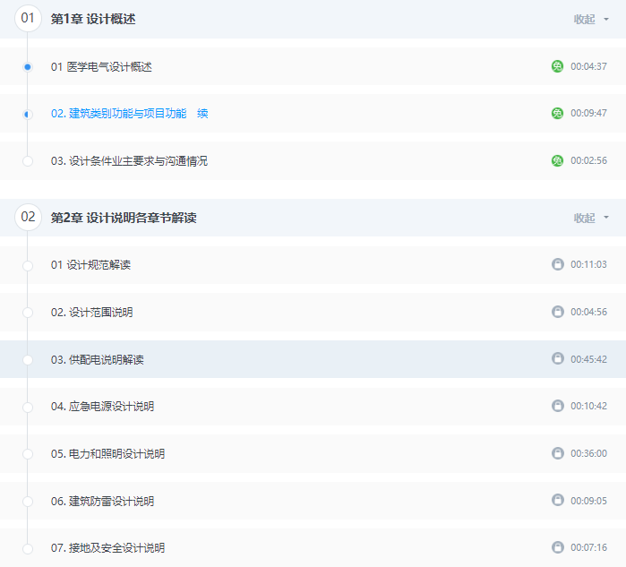Click the lock icon for 设计规范解读
This screenshot has height=567, width=626.
pos(558,264)
